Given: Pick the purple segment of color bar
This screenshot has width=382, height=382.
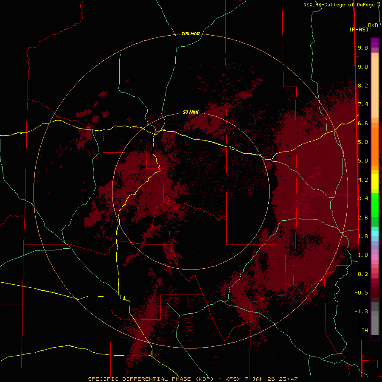Looking at the screenshot, I should tap(375, 42).
